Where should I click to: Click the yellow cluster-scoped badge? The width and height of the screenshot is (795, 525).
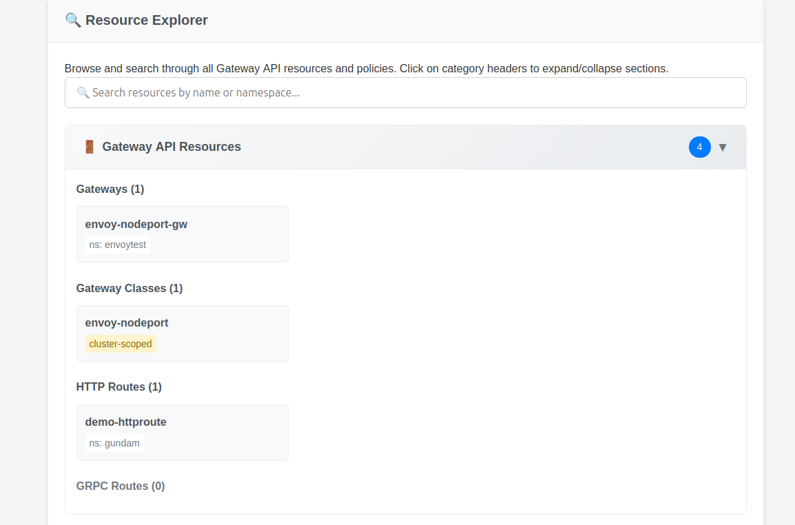(x=121, y=344)
